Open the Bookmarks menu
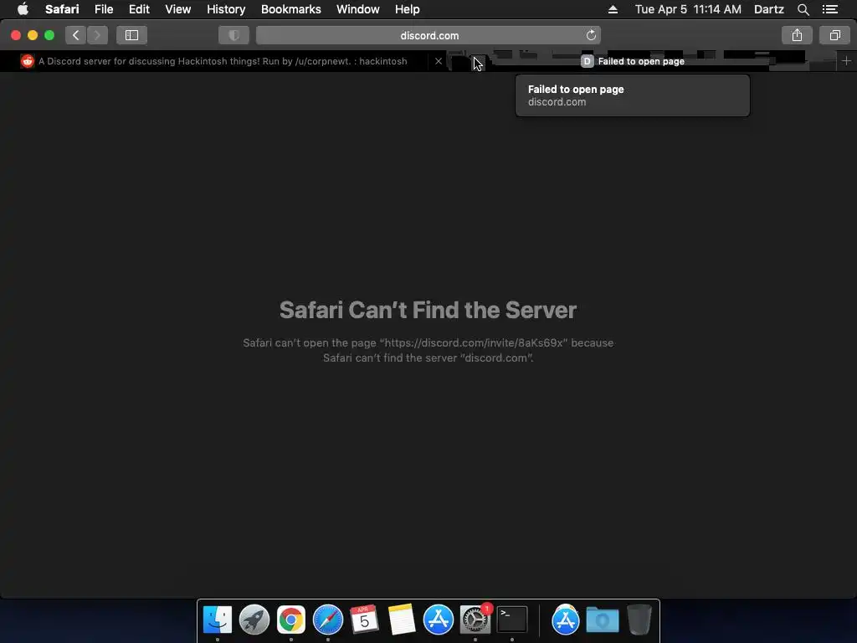 coord(290,9)
